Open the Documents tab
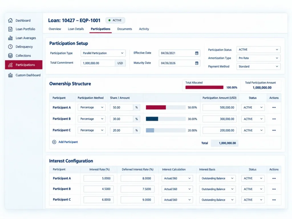The image size is (292, 219). [125, 29]
